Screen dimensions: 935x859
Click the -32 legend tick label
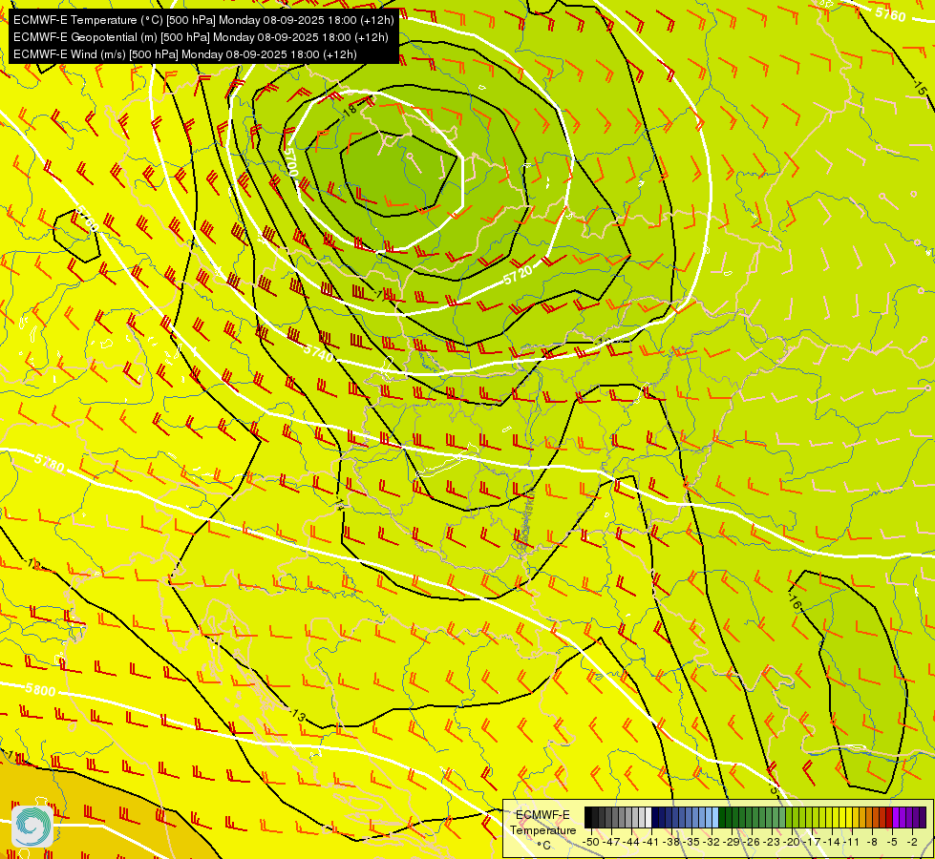click(712, 841)
